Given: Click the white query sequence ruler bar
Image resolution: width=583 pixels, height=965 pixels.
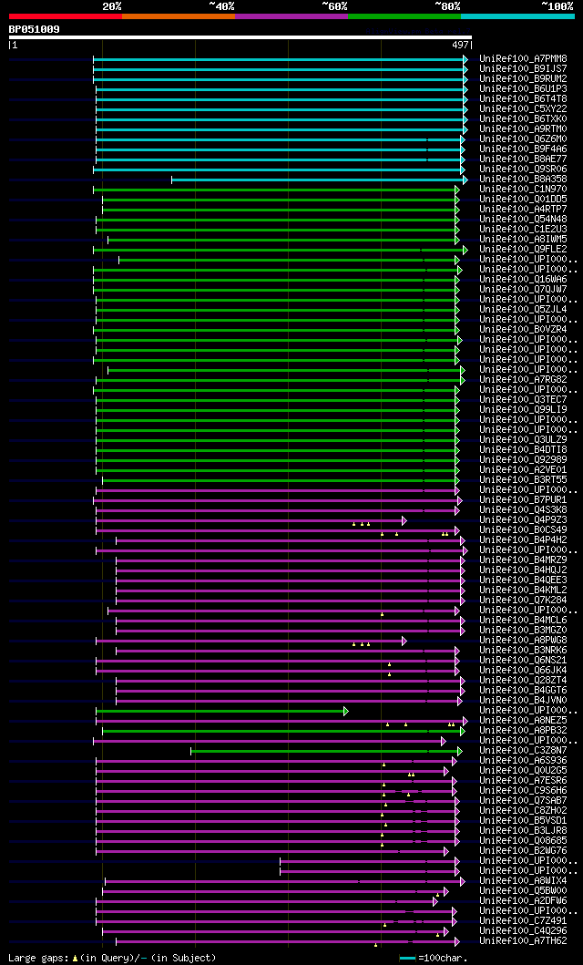Looking at the screenshot, I should (240, 37).
